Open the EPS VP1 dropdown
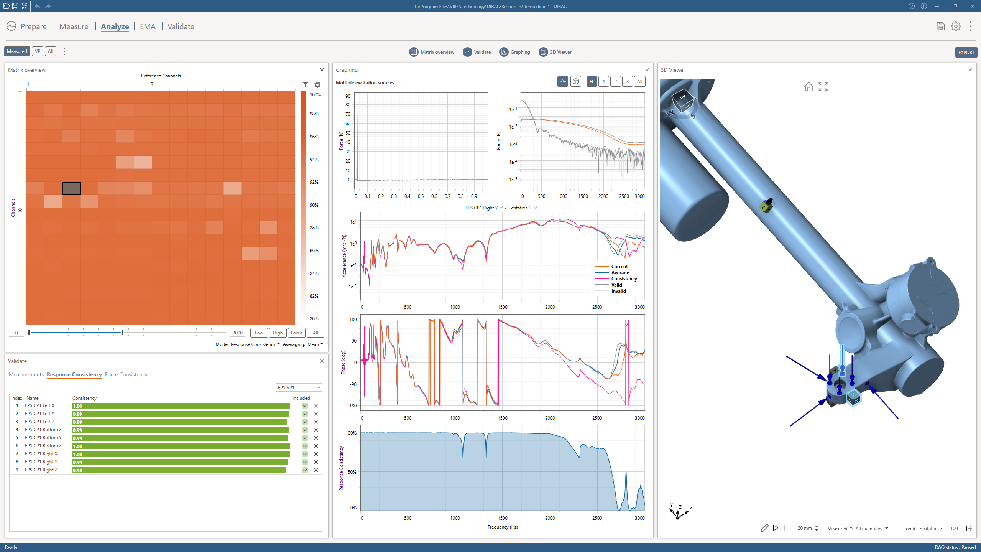This screenshot has width=981, height=552. (x=299, y=387)
